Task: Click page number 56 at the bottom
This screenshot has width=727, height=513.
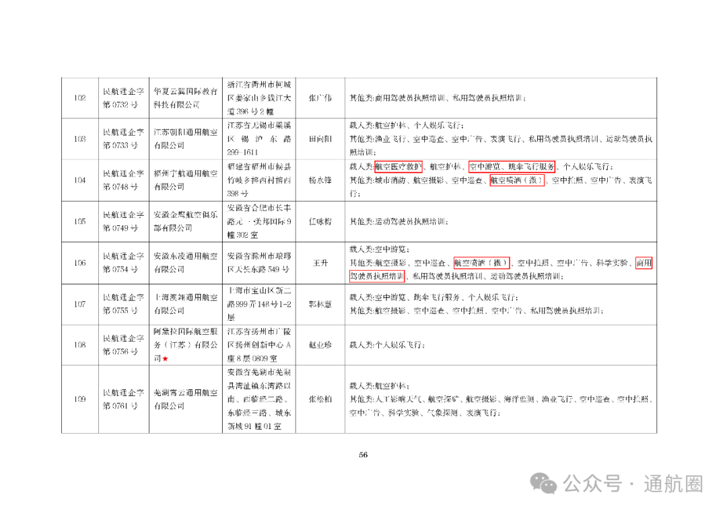Action: (363, 455)
